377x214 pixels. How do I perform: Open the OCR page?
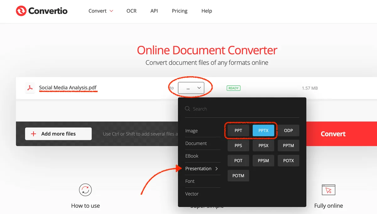pyautogui.click(x=131, y=11)
